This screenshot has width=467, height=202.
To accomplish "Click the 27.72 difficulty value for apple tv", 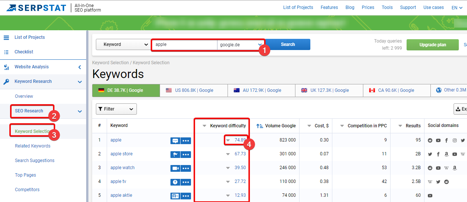I will click(240, 181).
